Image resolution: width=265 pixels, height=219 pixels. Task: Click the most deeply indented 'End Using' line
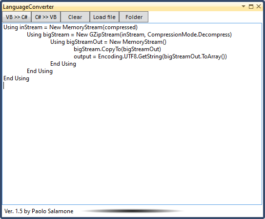pyautogui.click(x=63, y=64)
